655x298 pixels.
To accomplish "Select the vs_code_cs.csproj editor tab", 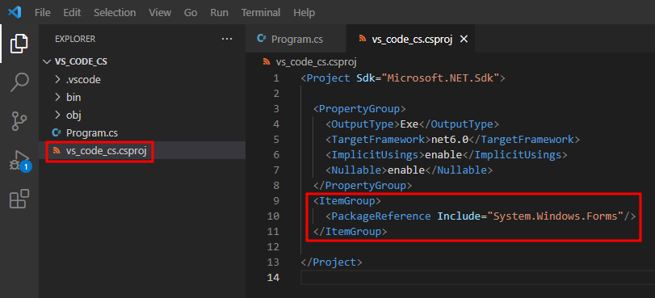I will pyautogui.click(x=410, y=40).
